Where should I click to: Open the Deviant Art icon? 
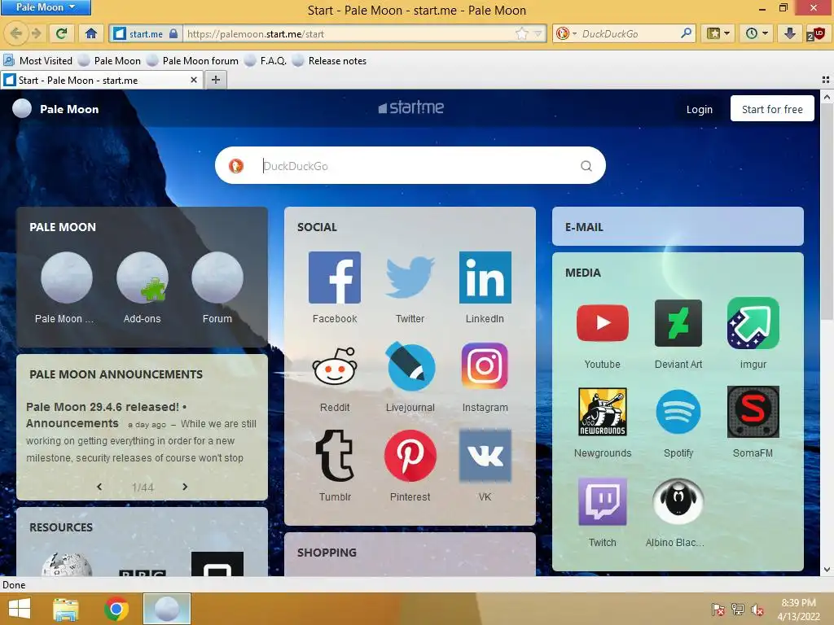coord(678,322)
